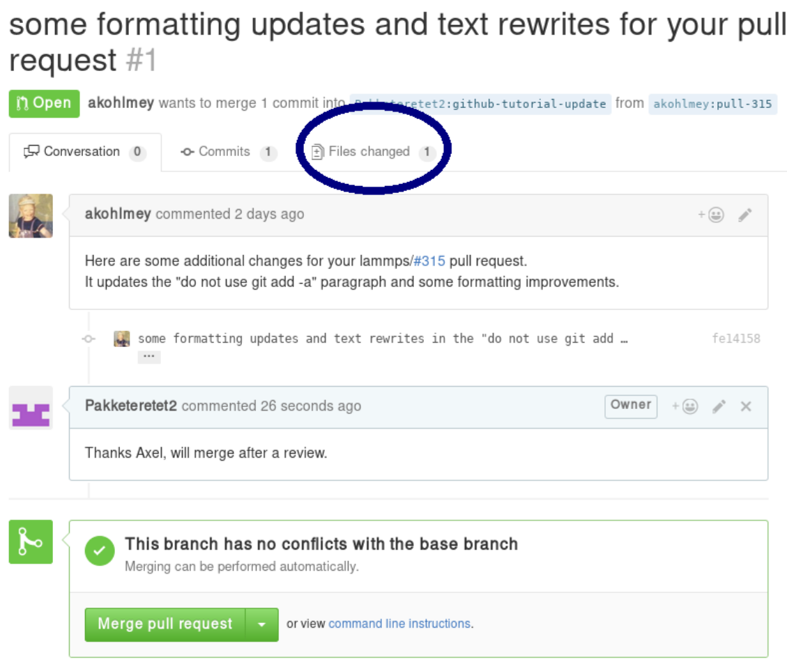Image resolution: width=787 pixels, height=662 pixels.
Task: Edit akohlmey's comment with pencil icon
Action: pos(745,215)
